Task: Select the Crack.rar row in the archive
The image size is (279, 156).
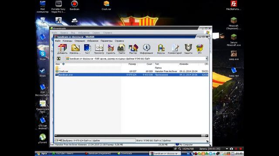Action: (132, 71)
